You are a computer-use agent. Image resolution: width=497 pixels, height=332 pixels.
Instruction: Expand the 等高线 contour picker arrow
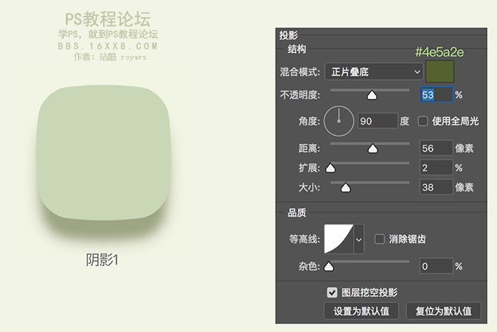point(359,239)
